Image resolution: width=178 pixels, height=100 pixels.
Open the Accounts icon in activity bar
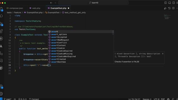tap(1, 87)
